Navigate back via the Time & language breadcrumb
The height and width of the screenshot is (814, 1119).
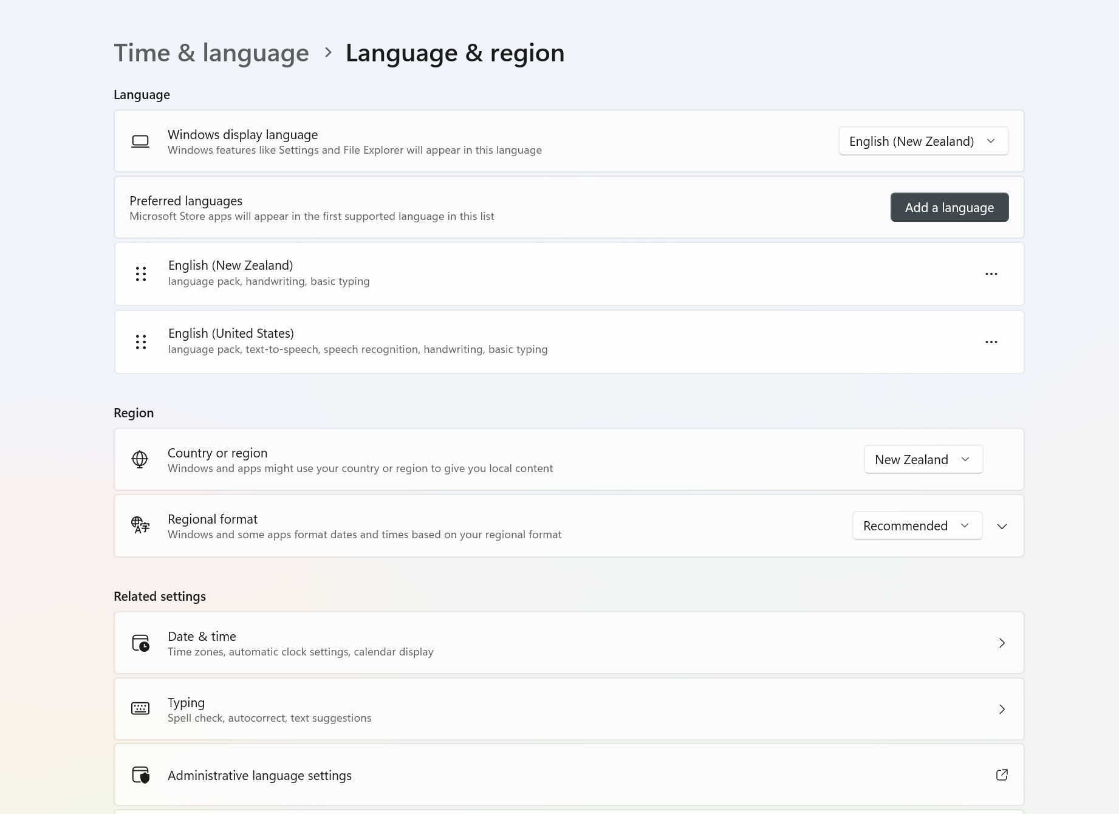(211, 53)
